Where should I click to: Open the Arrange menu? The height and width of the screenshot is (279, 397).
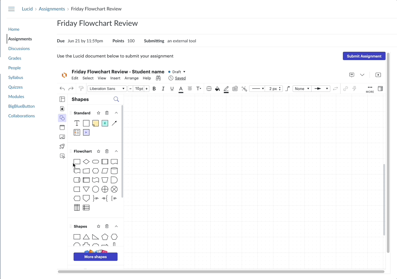(x=131, y=78)
